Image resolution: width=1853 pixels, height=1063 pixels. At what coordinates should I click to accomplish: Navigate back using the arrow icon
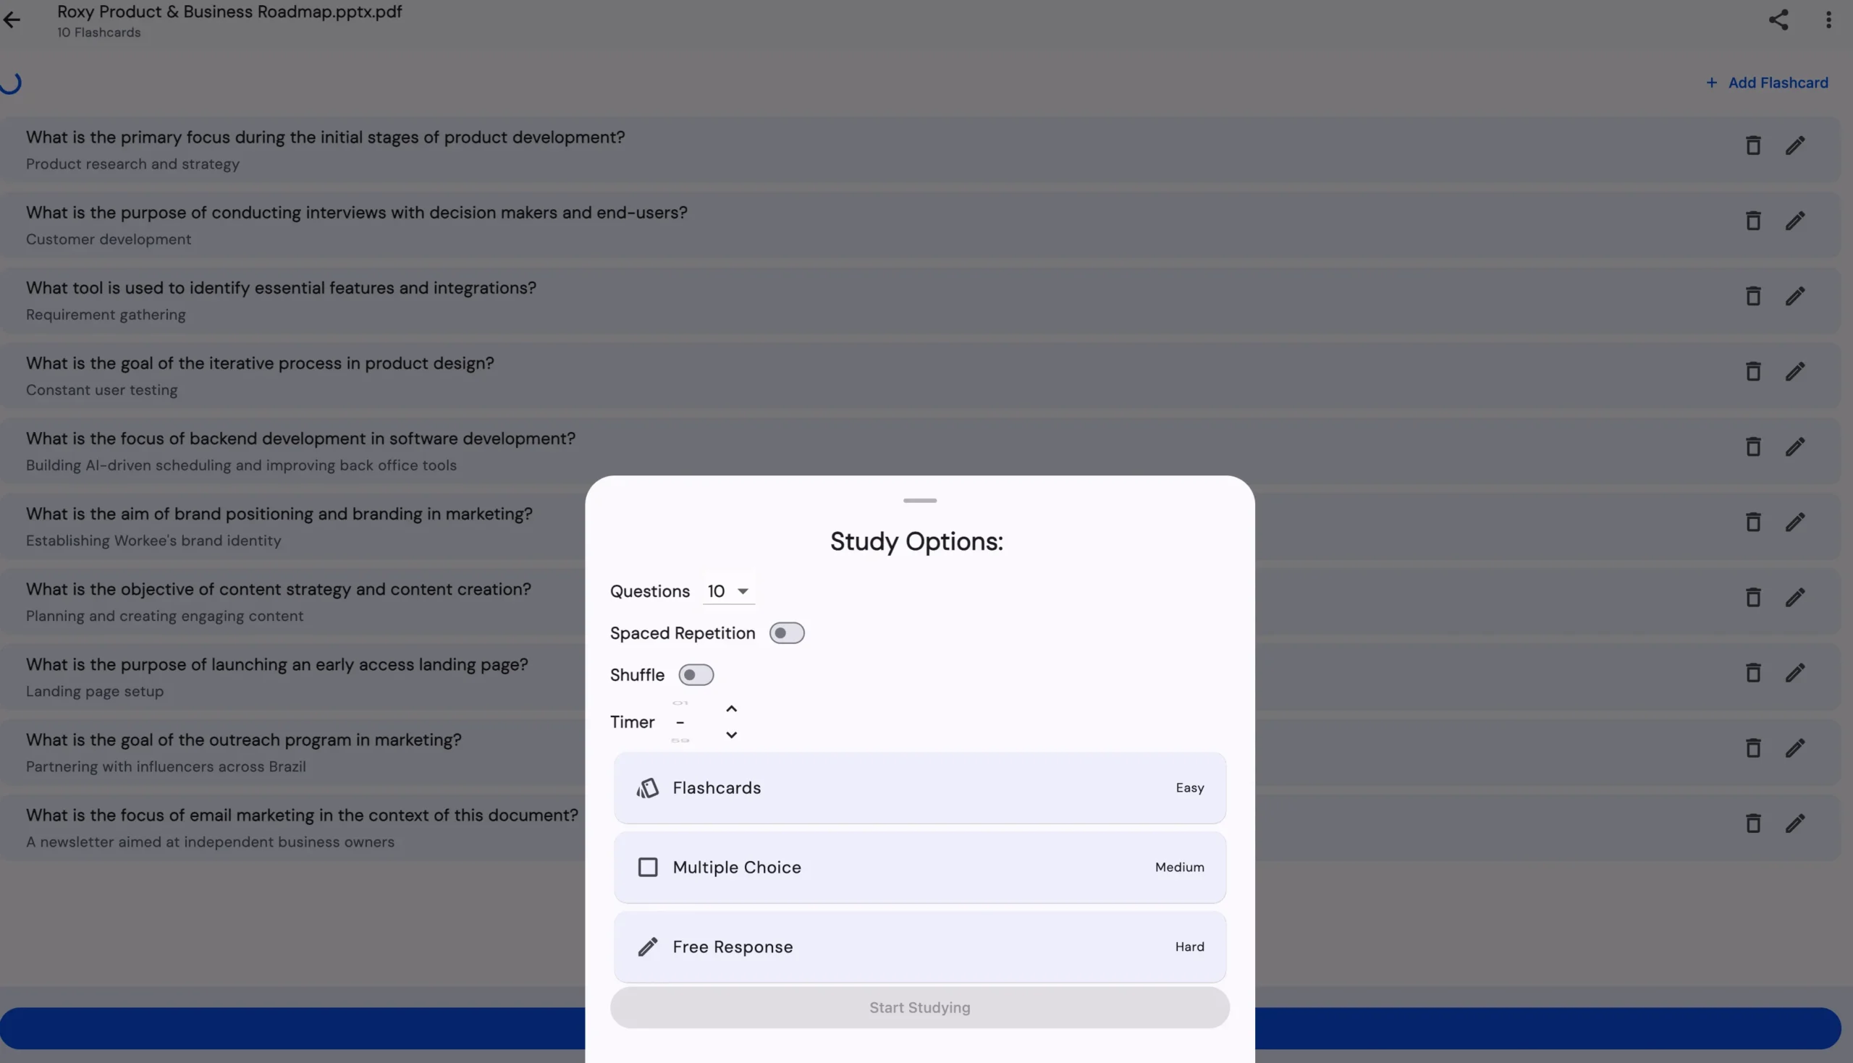click(12, 20)
